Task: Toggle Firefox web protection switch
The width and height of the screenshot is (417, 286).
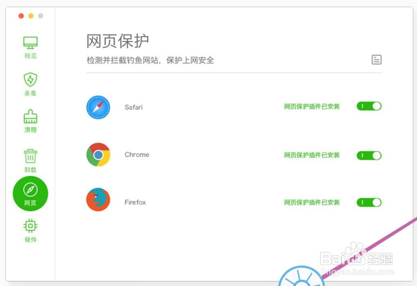Action: tap(369, 203)
